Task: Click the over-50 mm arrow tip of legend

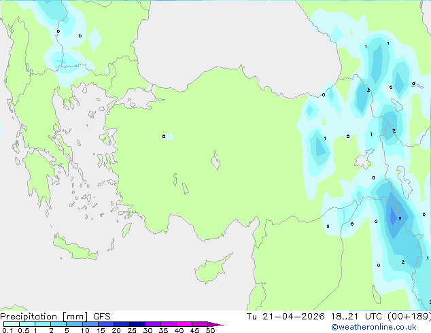Action: pos(215,324)
